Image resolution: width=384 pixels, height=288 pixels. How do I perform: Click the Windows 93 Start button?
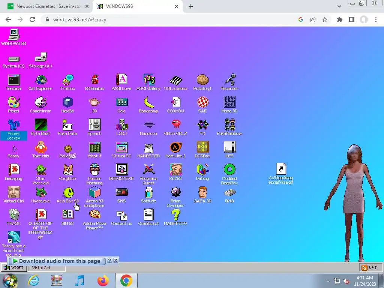[14, 267]
